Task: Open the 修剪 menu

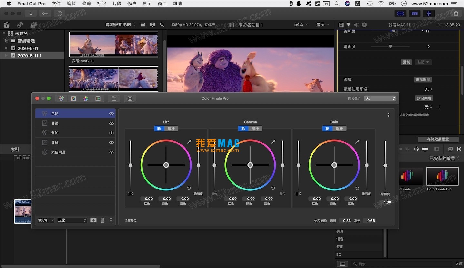Action: (86, 4)
